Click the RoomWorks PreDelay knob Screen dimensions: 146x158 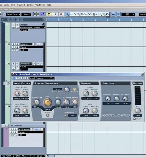[37, 102]
